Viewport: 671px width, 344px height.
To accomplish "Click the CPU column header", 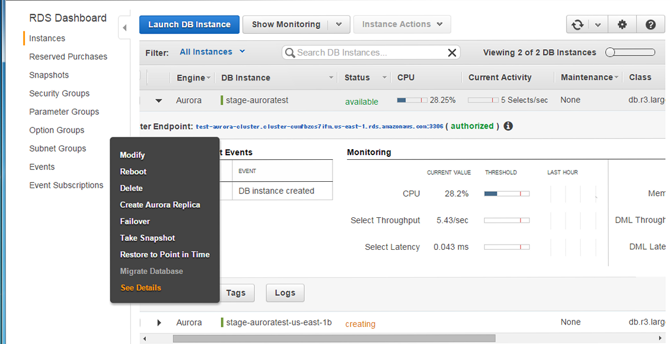I will pyautogui.click(x=405, y=78).
